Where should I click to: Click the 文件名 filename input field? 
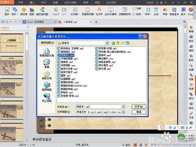coord(99,107)
